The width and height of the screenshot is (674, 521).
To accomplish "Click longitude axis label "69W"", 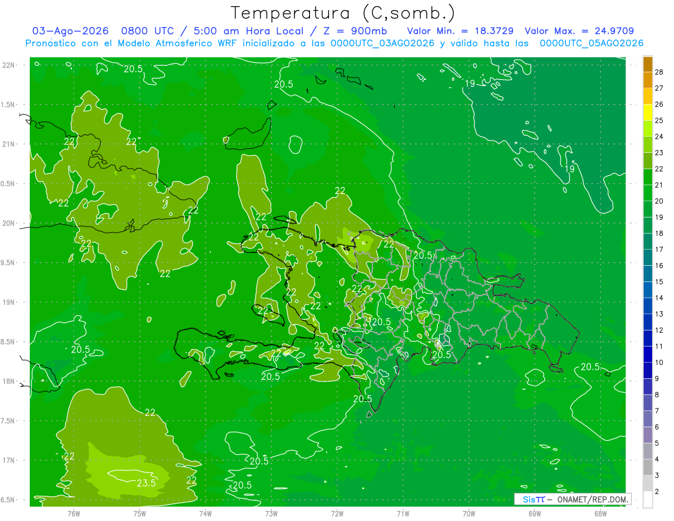I will coord(535,513).
